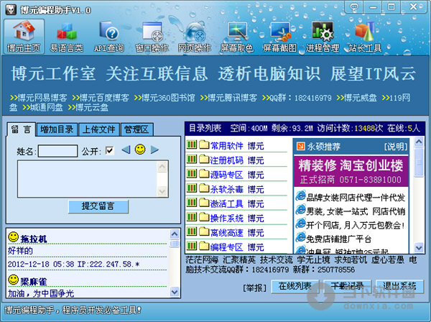Open the 开个网店,月入万元包教会 ad link
The height and width of the screenshot is (322, 431).
(x=355, y=225)
